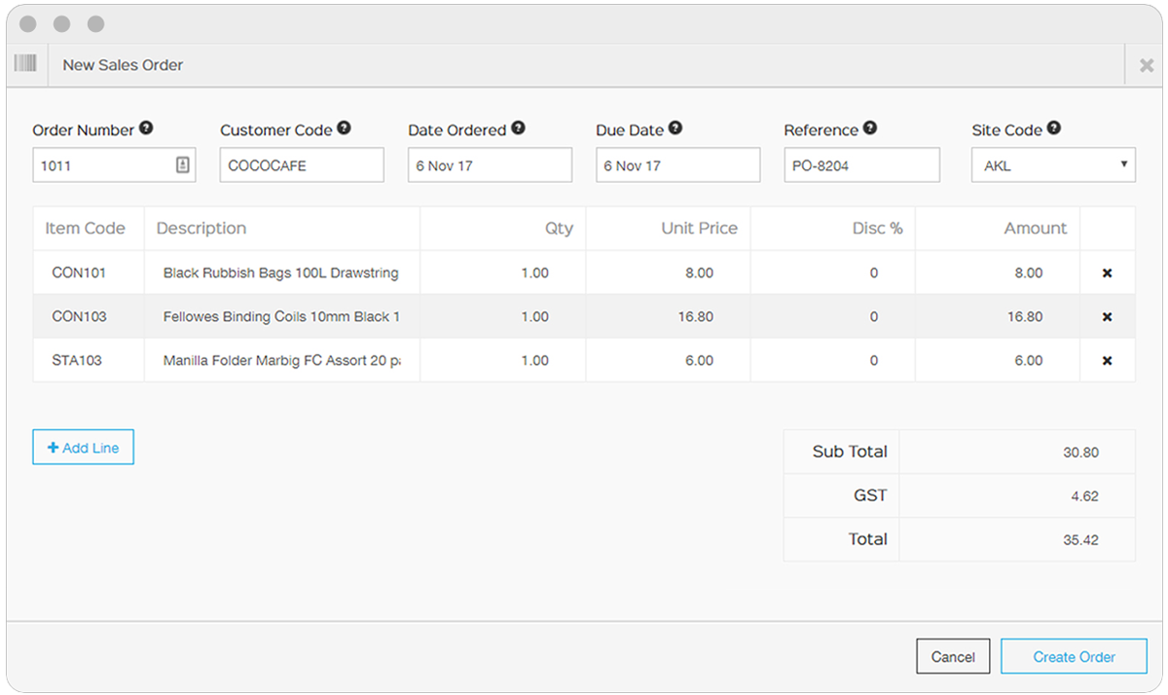
Task: Click the help icon next to Order Number
Action: (146, 128)
